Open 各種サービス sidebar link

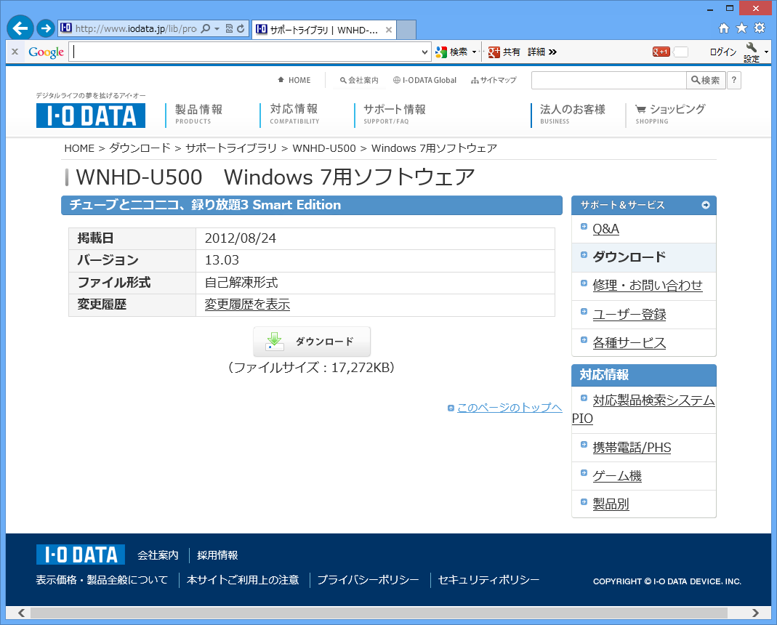[629, 343]
